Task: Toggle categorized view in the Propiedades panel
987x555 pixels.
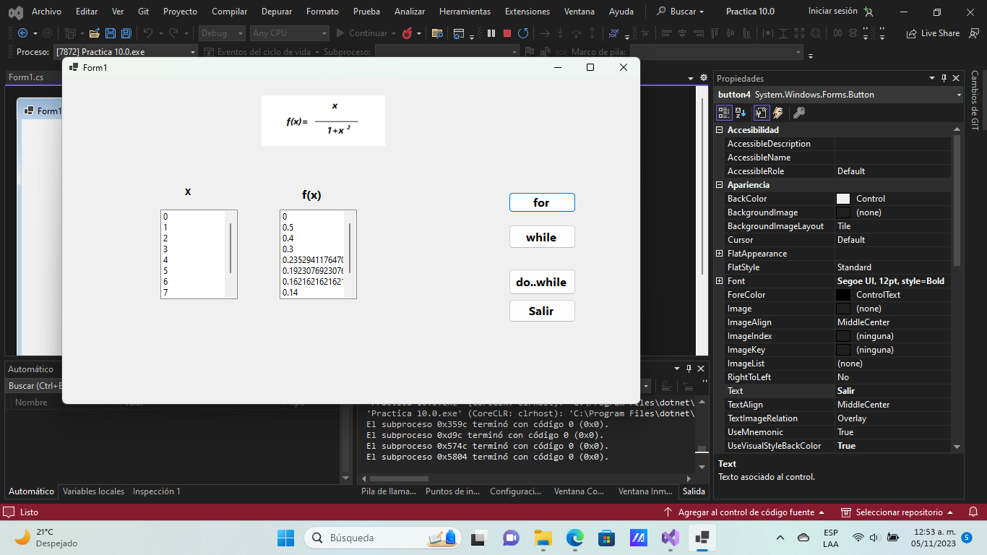Action: 723,113
